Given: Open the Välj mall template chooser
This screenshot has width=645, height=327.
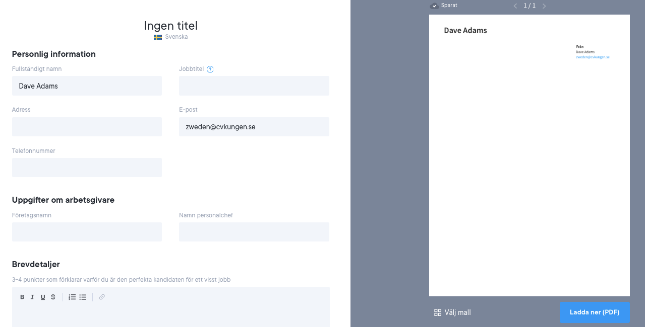Looking at the screenshot, I should pyautogui.click(x=452, y=312).
